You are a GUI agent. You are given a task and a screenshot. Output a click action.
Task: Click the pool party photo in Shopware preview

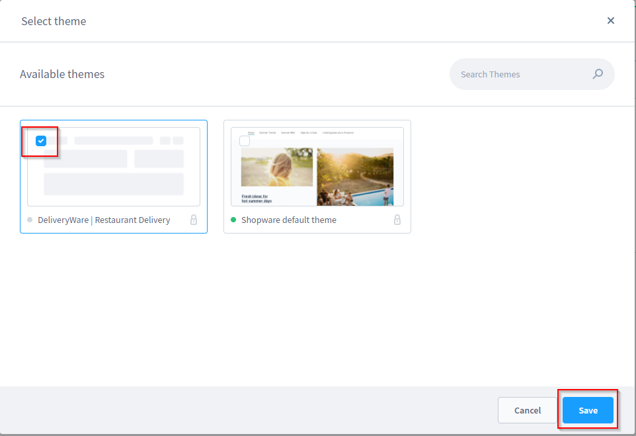[x=355, y=176]
